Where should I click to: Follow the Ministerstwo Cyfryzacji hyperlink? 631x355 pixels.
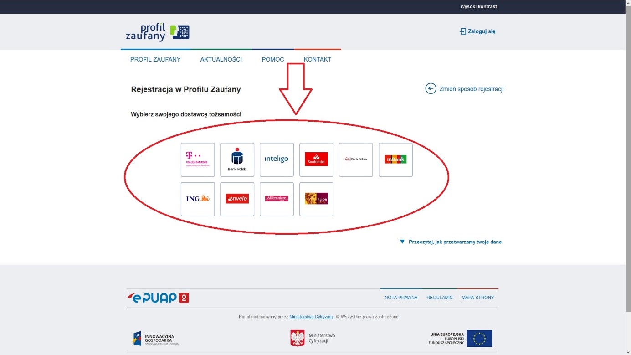[312, 317]
